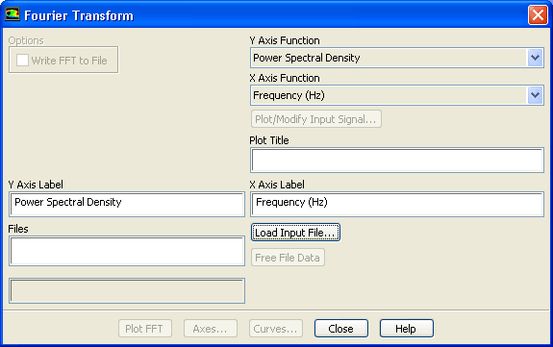Click the Y Axis Function label
553x347 pixels.
(x=285, y=40)
